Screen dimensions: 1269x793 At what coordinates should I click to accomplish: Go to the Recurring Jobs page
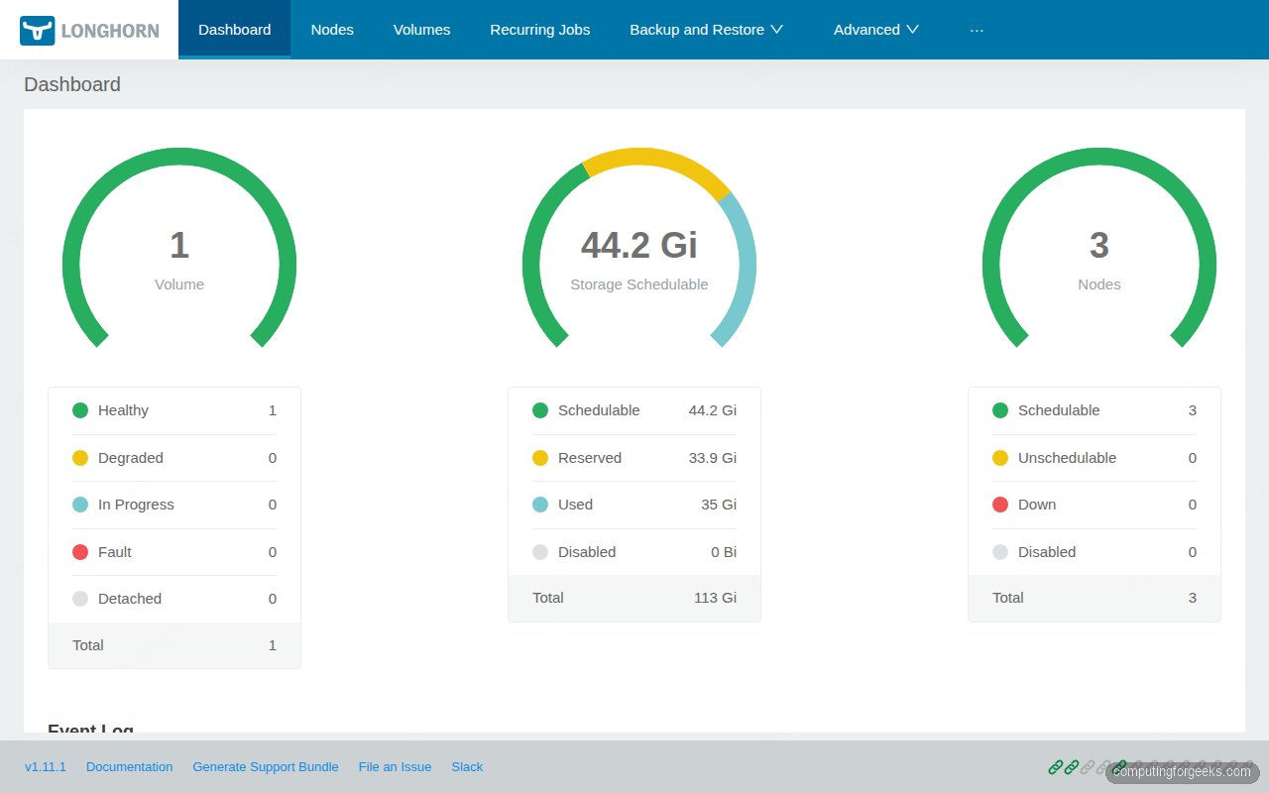tap(539, 29)
